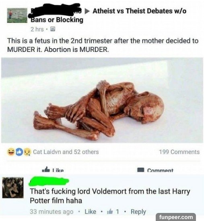This screenshot has height=221, width=204.
Task: Open the poster's profile picture
Action: click(17, 15)
